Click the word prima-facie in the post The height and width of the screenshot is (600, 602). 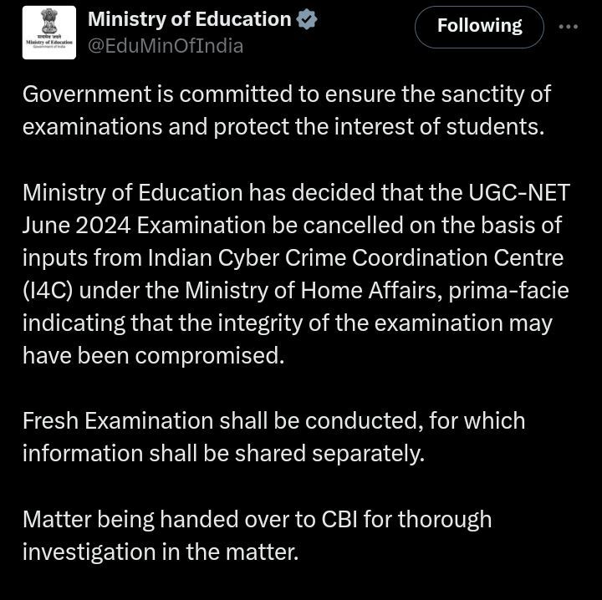tap(508, 291)
